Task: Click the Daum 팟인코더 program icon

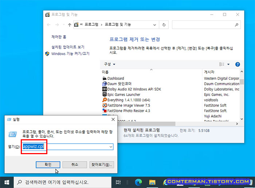Action: click(105, 84)
